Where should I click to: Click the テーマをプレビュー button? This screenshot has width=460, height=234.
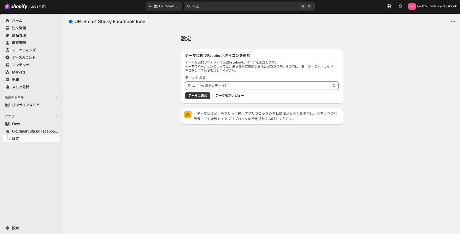coord(229,96)
